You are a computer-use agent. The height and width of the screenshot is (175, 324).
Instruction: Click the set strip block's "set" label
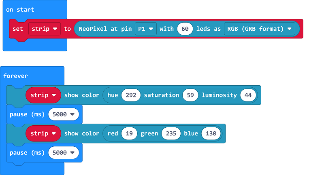pos(18,29)
